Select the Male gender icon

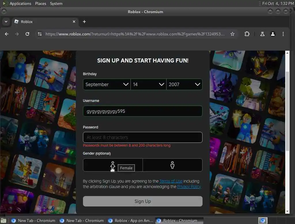pyautogui.click(x=172, y=165)
